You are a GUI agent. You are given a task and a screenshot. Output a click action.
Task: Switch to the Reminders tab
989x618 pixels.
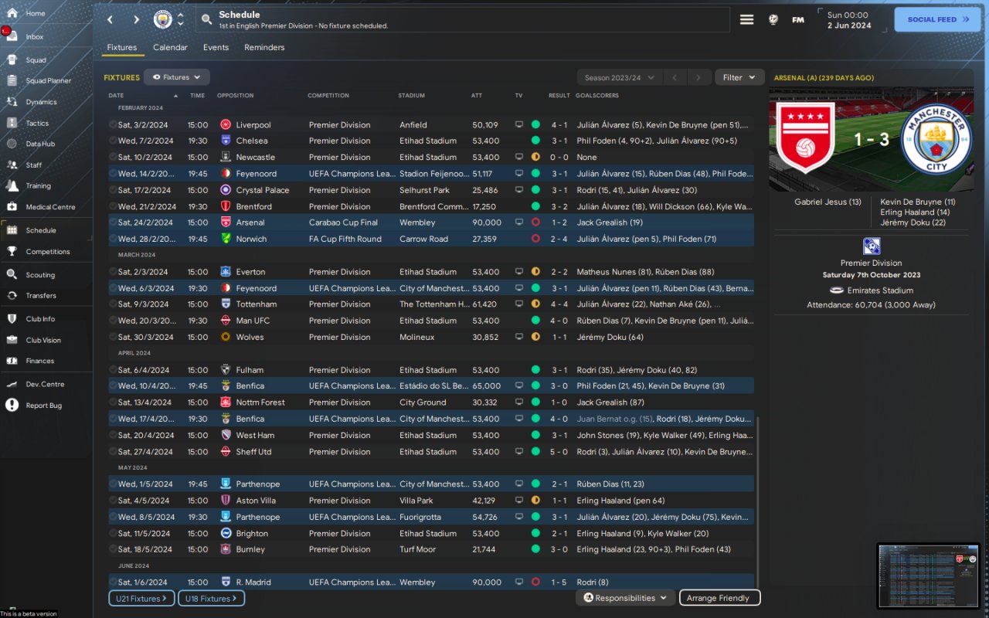tap(264, 47)
